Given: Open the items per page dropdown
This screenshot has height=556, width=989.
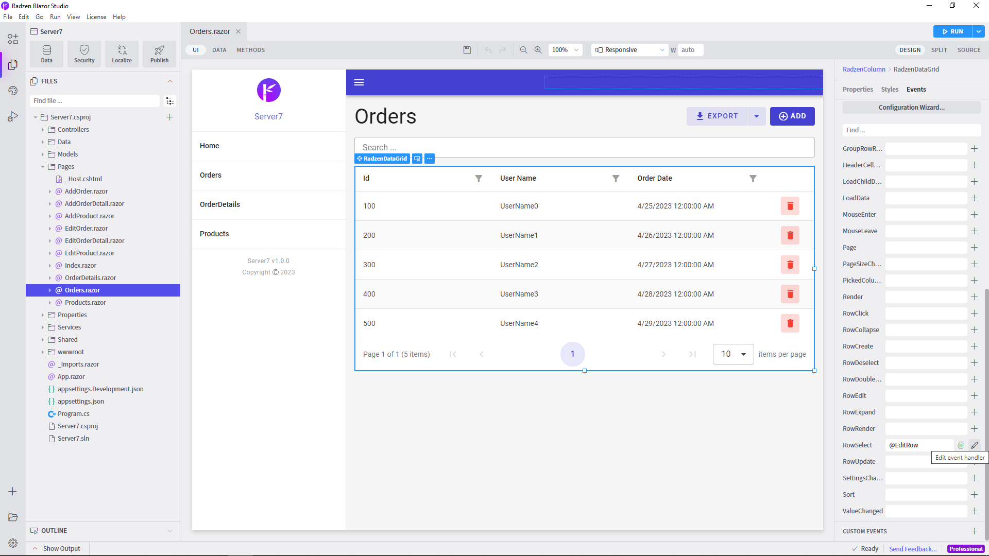Looking at the screenshot, I should click(733, 354).
